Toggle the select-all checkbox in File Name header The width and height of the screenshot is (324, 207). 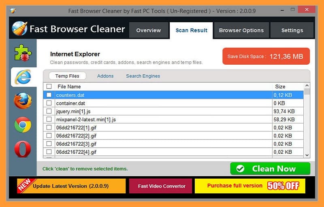click(x=49, y=87)
